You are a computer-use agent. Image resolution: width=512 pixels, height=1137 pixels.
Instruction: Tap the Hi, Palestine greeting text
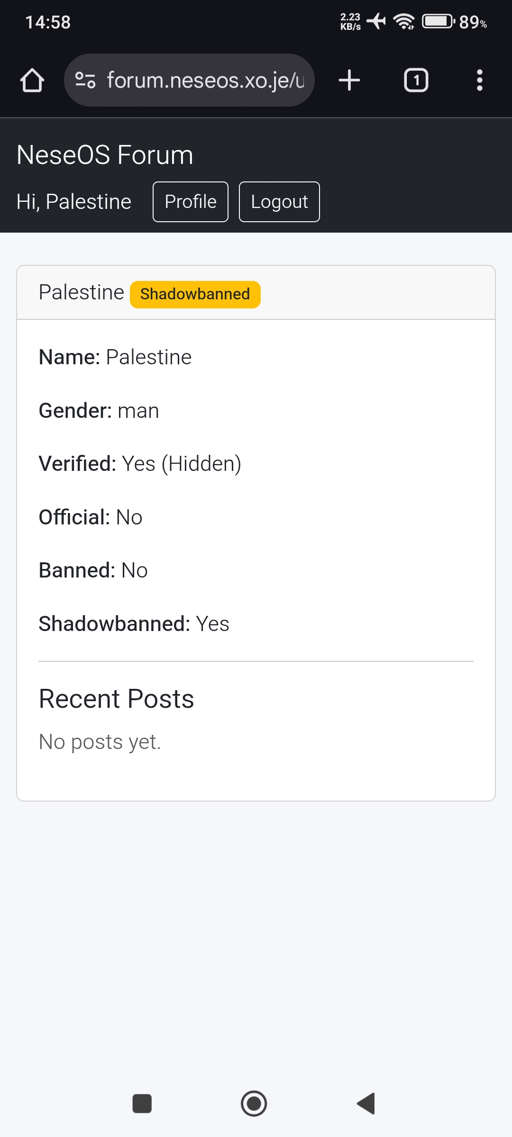tap(74, 202)
